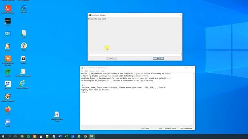Focus the name text field in the dialogue
248x139 pixels.
[x=135, y=54]
